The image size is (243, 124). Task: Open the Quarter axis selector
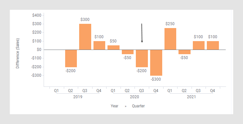[x=138, y=106]
